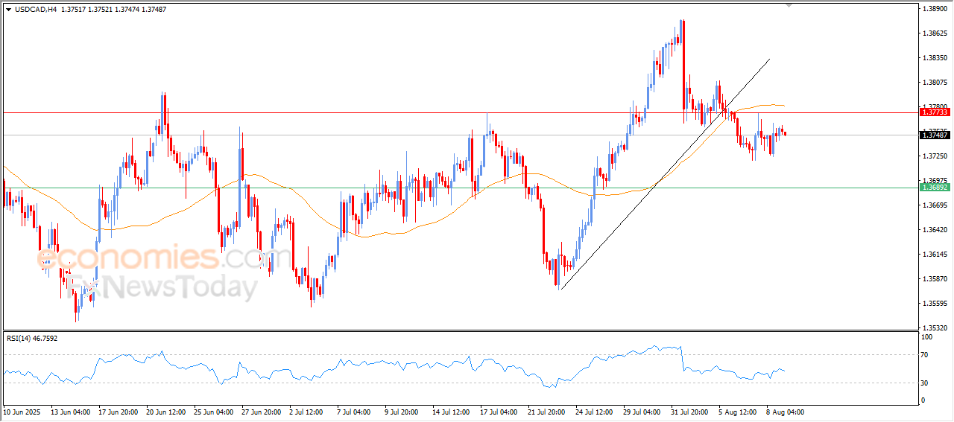Click the 20 Jun 12:00 date label
954x422 pixels.
(166, 412)
